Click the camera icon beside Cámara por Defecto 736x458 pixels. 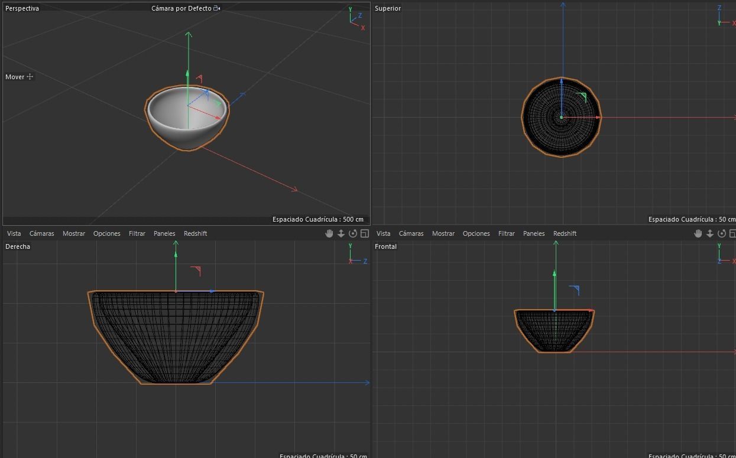pos(217,8)
